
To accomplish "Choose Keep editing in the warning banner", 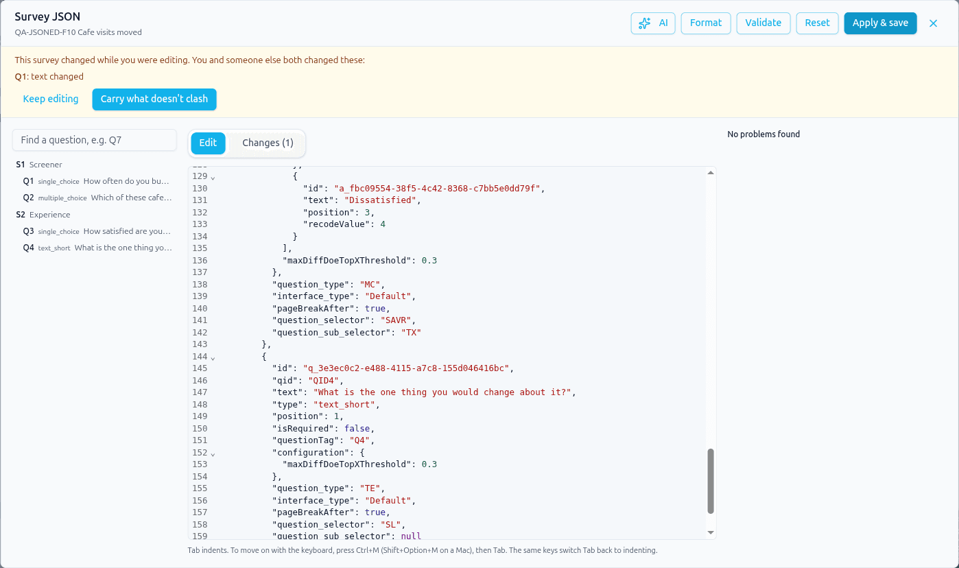I will [x=51, y=99].
